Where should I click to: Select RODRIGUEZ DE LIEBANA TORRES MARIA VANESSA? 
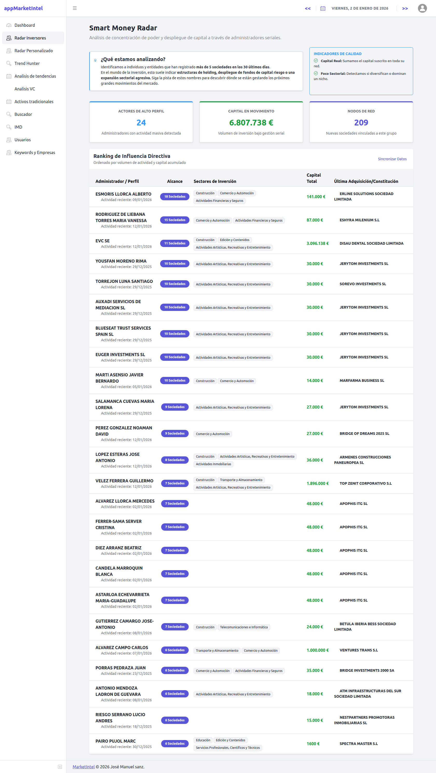pos(121,217)
